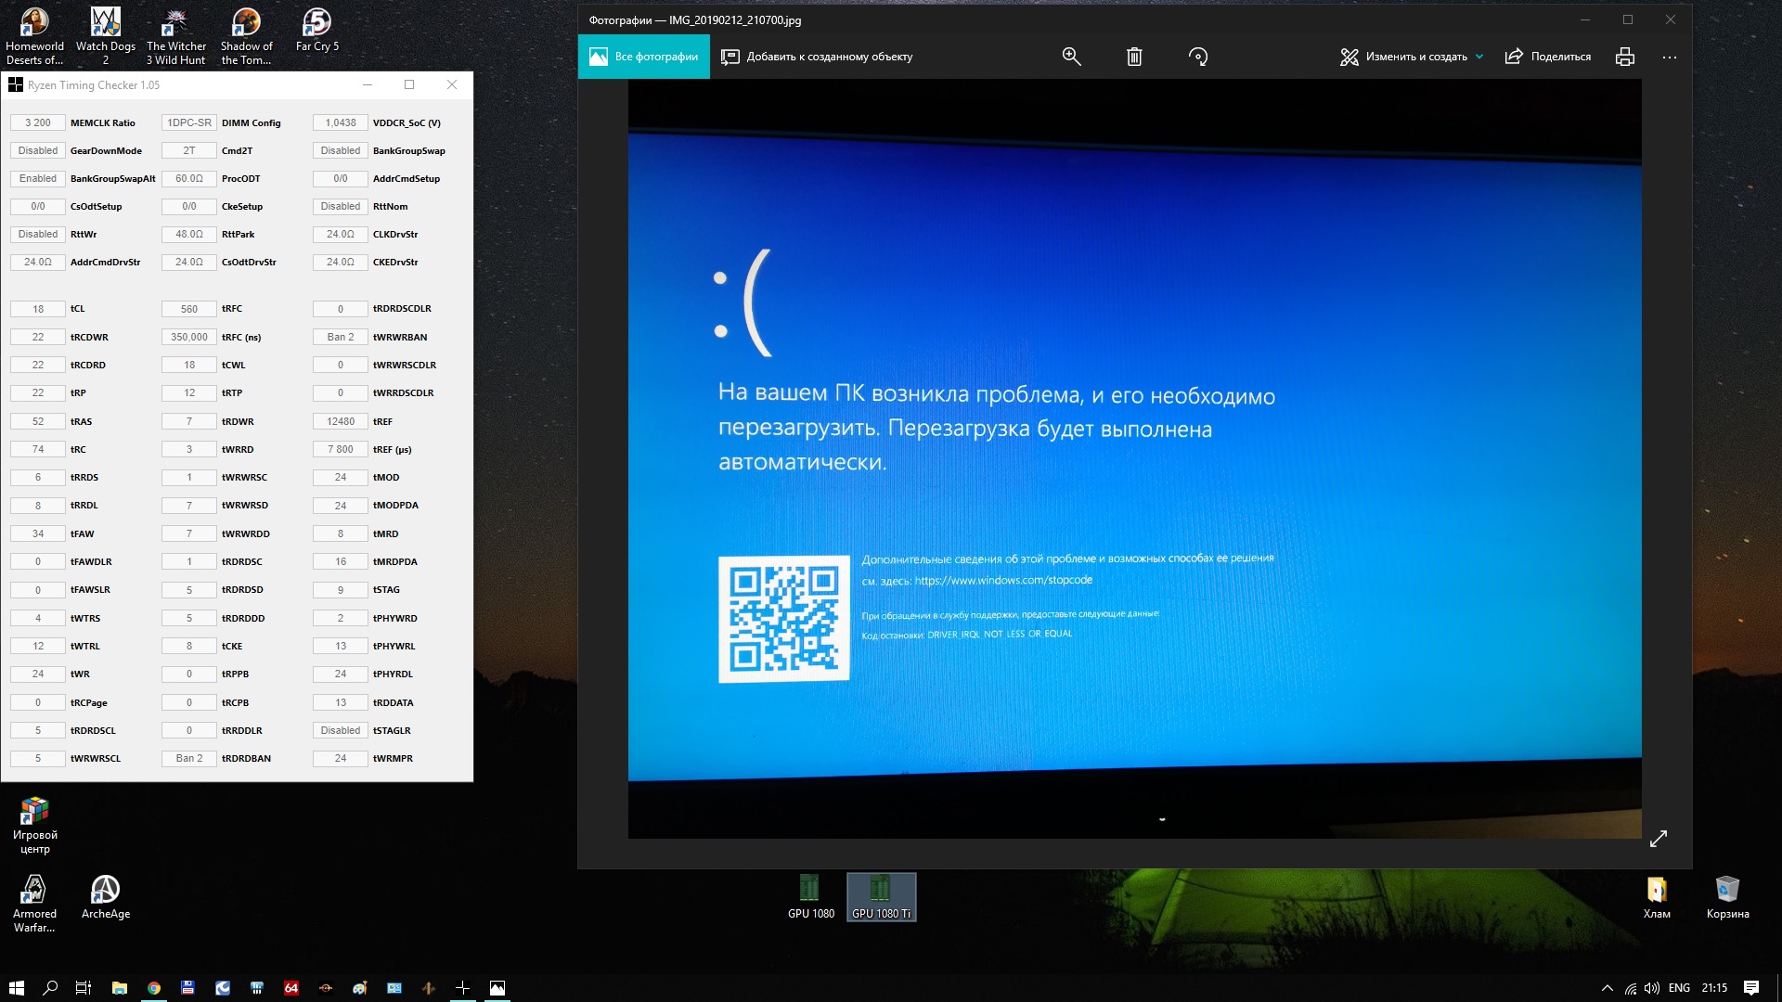Go to 'Все фотографии' tab
Image resolution: width=1782 pixels, height=1002 pixels.
pos(643,57)
